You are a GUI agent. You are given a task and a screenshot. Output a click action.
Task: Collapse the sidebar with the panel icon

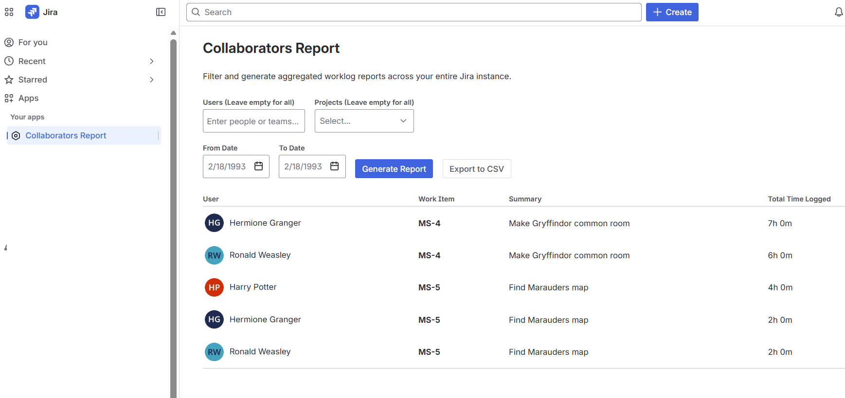(x=161, y=12)
